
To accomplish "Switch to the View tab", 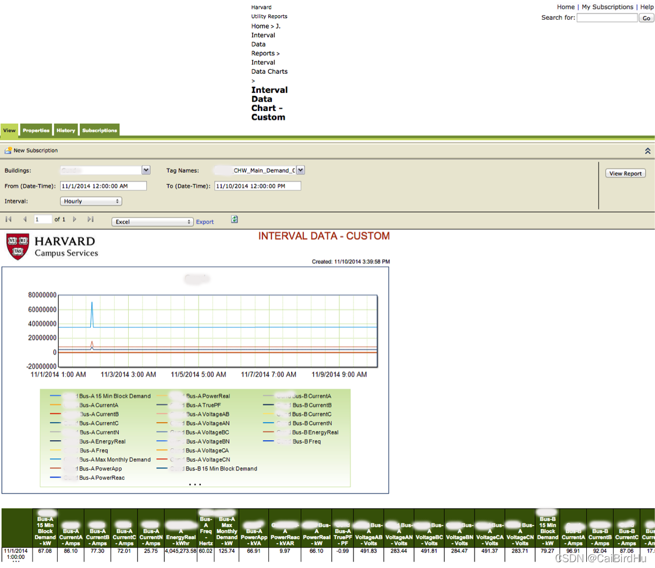I will point(9,131).
